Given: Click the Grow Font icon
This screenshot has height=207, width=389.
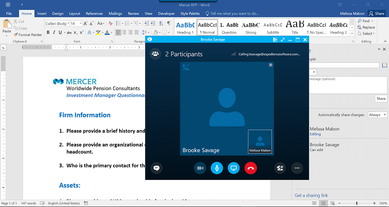Looking at the screenshot, I should pos(85,23).
